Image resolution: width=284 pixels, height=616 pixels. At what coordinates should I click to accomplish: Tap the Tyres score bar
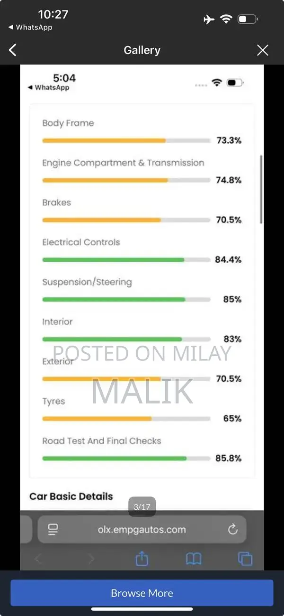click(126, 419)
